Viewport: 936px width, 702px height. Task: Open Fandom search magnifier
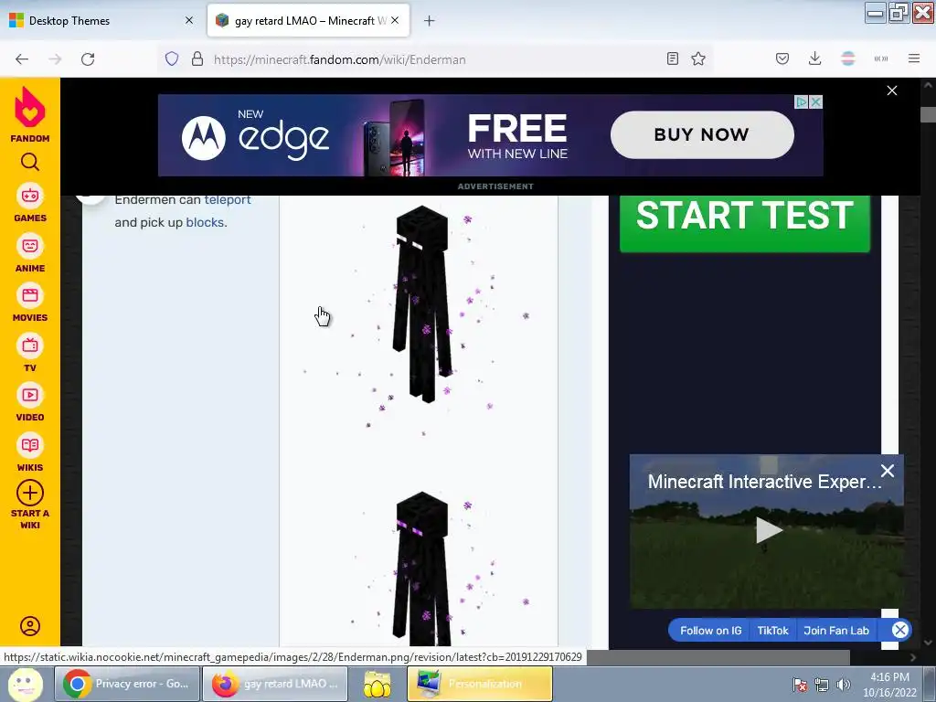tap(30, 162)
